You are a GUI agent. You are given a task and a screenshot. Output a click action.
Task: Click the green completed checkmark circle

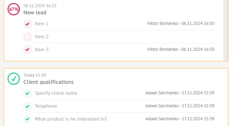coord(14,79)
